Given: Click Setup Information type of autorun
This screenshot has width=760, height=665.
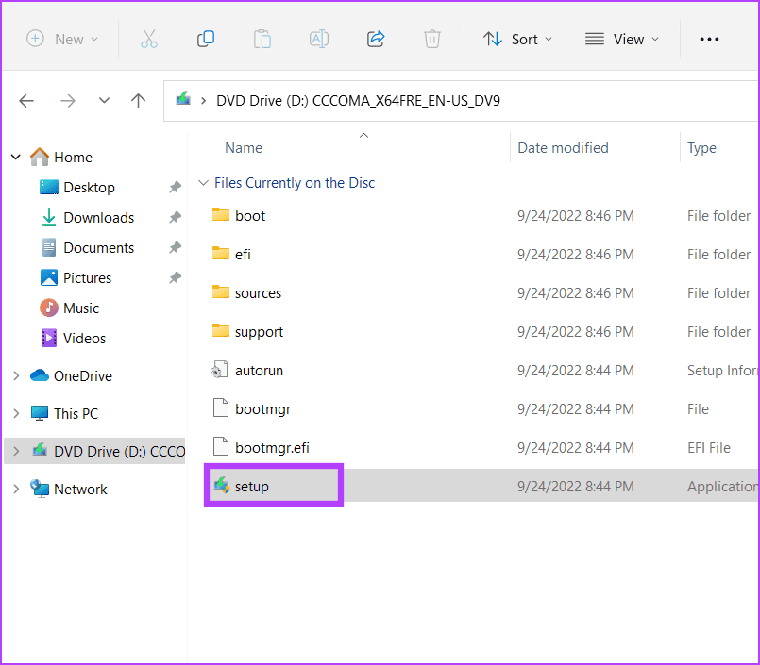Looking at the screenshot, I should (x=722, y=371).
